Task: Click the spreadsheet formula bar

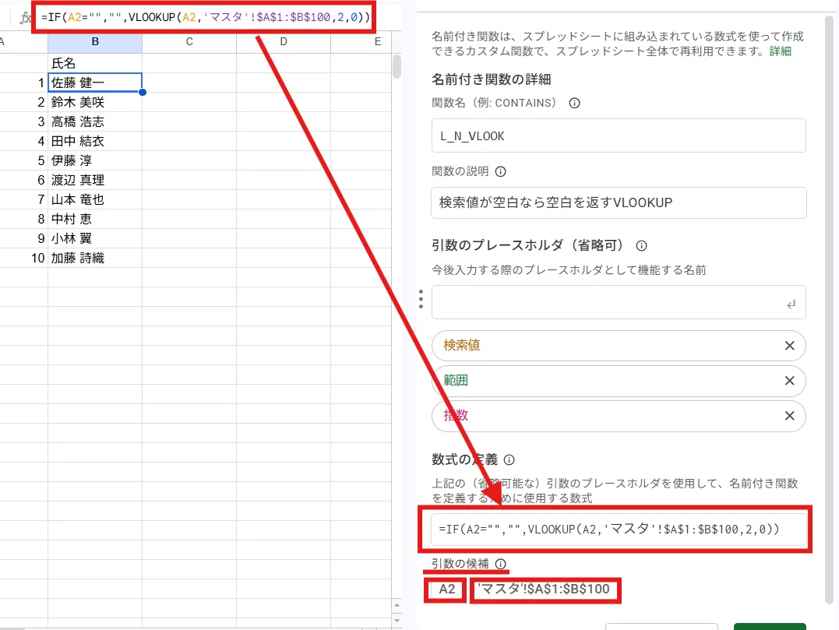Action: click(206, 18)
